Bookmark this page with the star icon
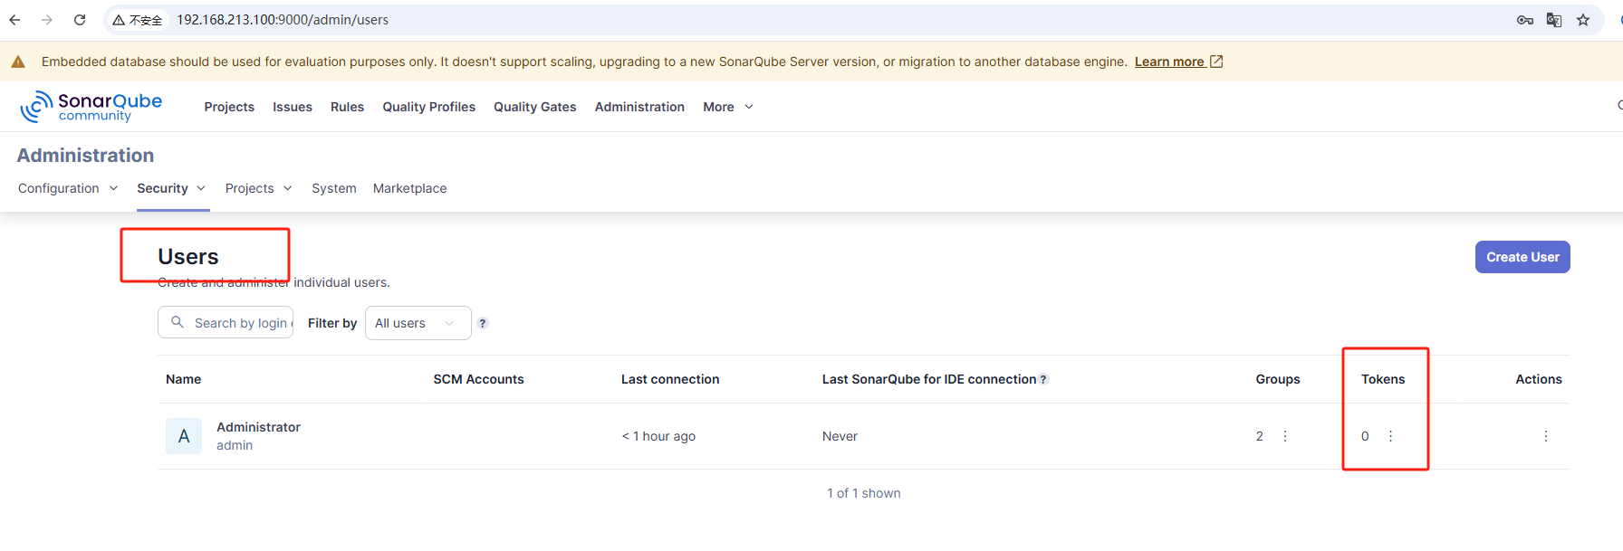 tap(1583, 20)
